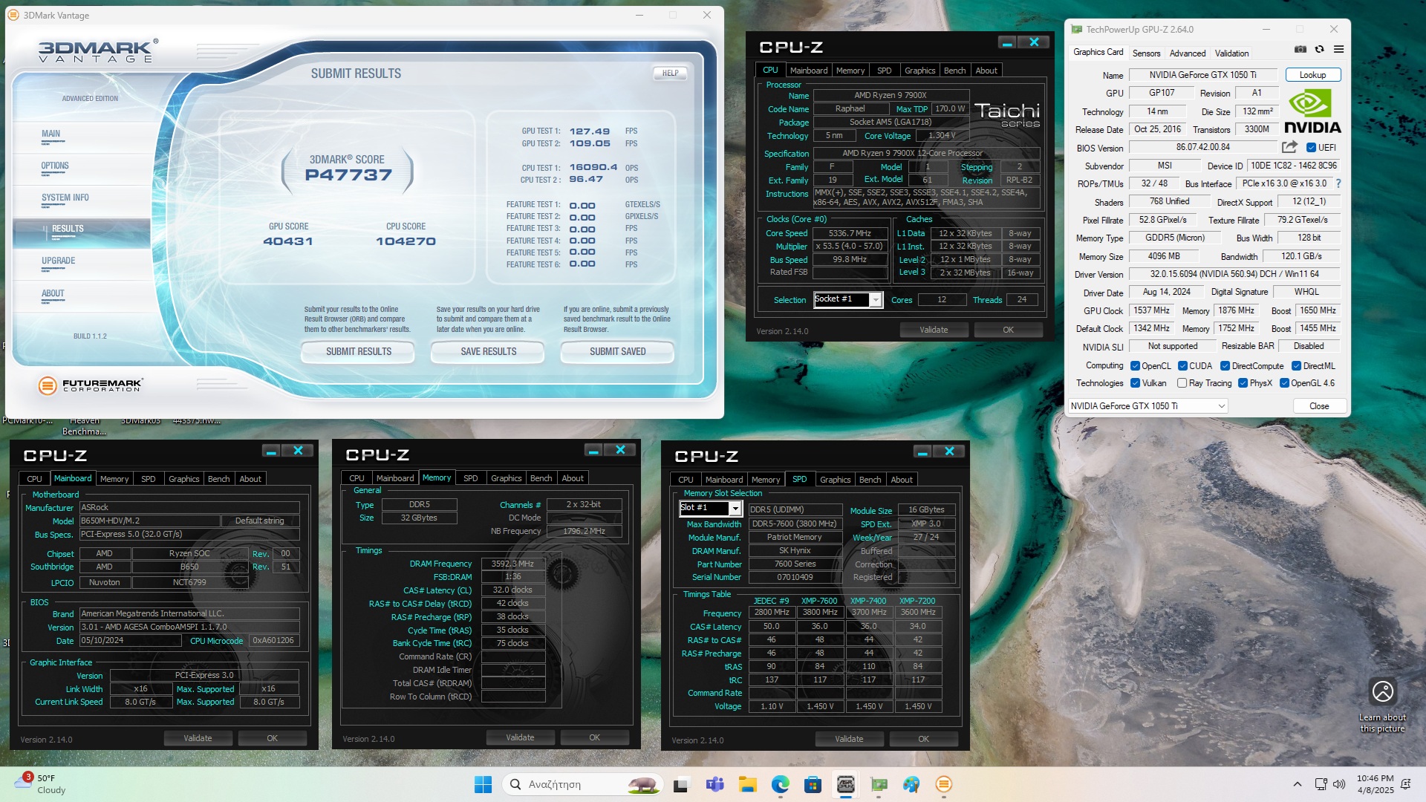The width and height of the screenshot is (1426, 802).
Task: Toggle the CUDA checkbox
Action: point(1182,366)
